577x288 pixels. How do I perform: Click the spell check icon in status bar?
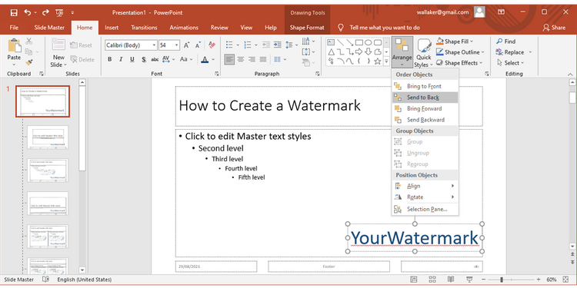pyautogui.click(x=45, y=280)
